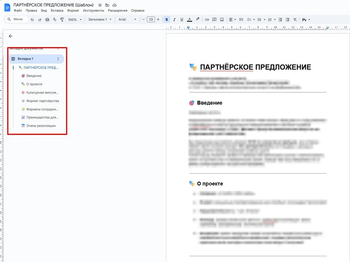Screen dimensions: 350x262
Task: Open the Правка menu
Action: [31, 11]
